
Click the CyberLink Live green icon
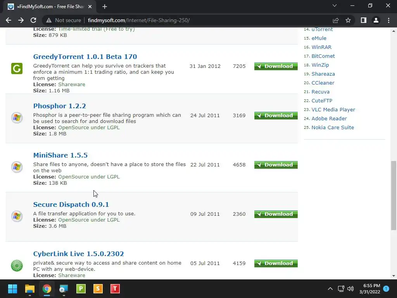(17, 265)
